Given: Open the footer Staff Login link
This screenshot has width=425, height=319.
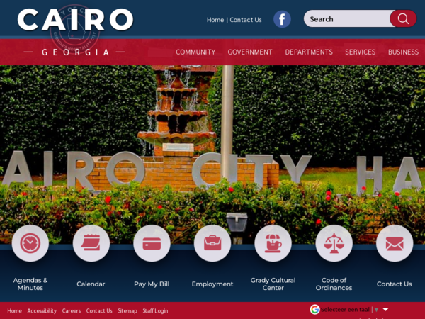Looking at the screenshot, I should [155, 311].
